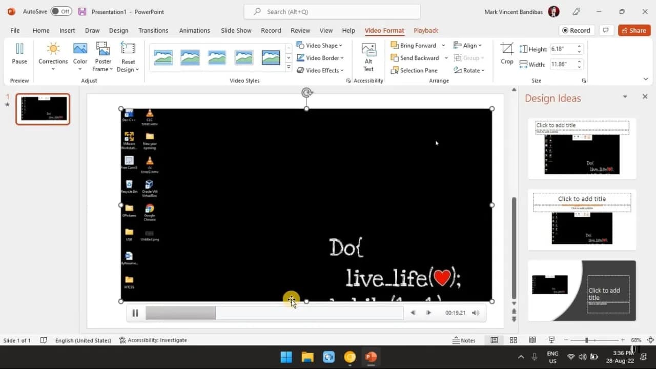
Task: Toggle AutoSave off switch
Action: [60, 11]
